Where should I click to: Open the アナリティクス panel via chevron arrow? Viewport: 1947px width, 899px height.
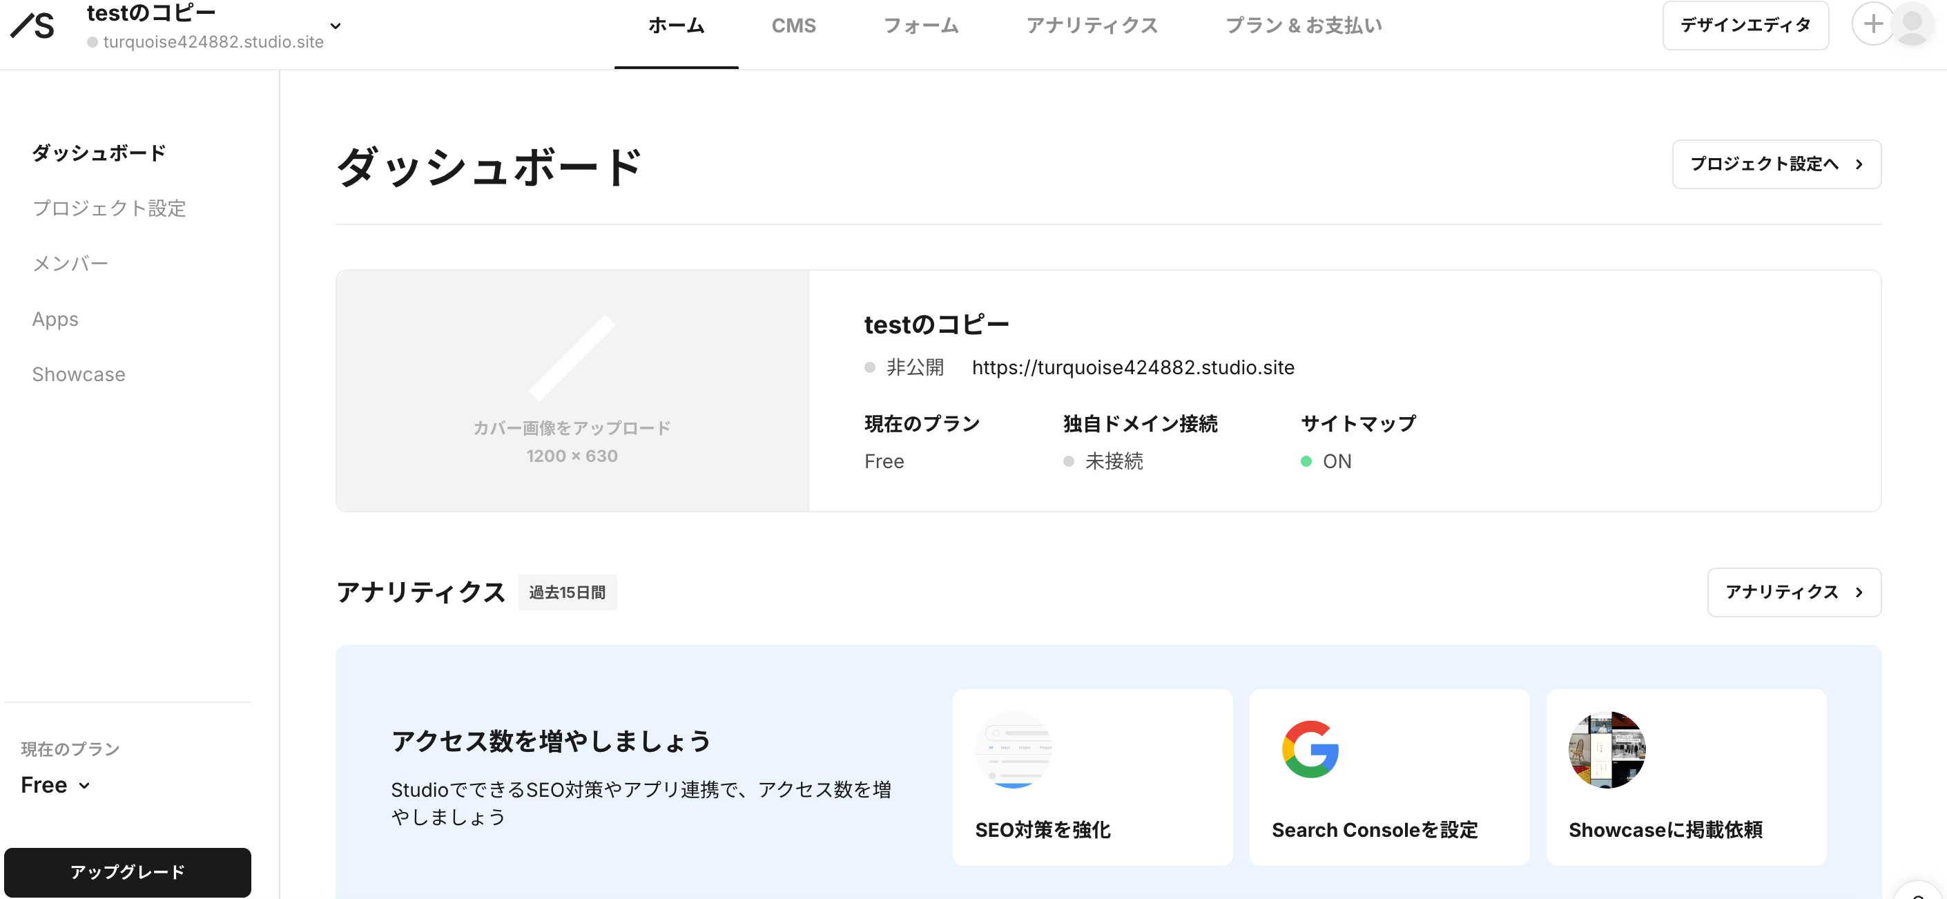click(1859, 592)
